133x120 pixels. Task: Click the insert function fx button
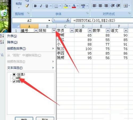point(68,21)
